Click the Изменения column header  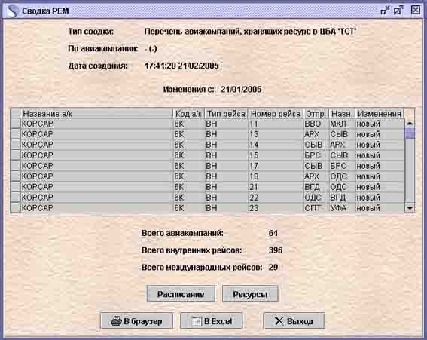pos(380,113)
